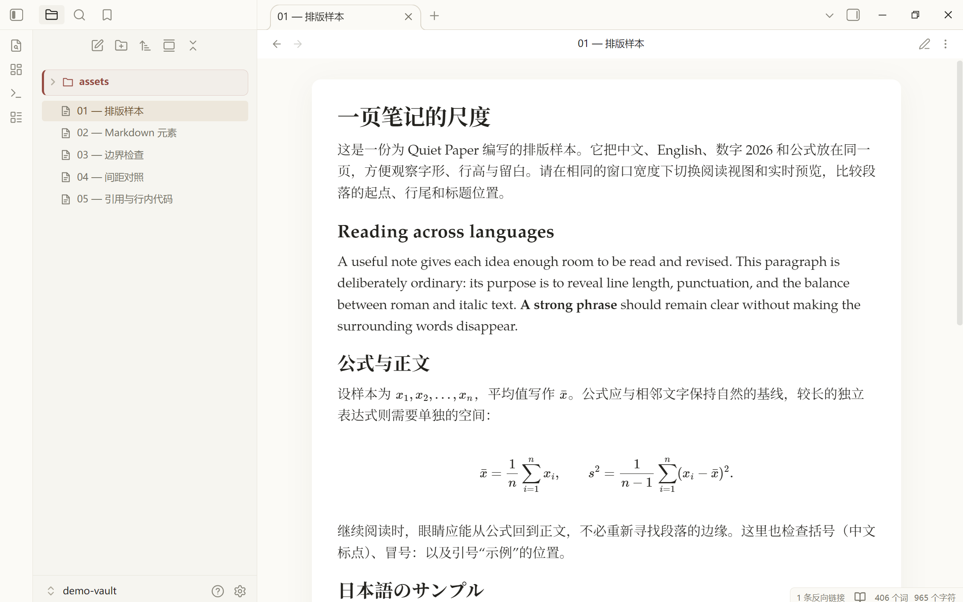Open more options menu for note

(x=945, y=44)
